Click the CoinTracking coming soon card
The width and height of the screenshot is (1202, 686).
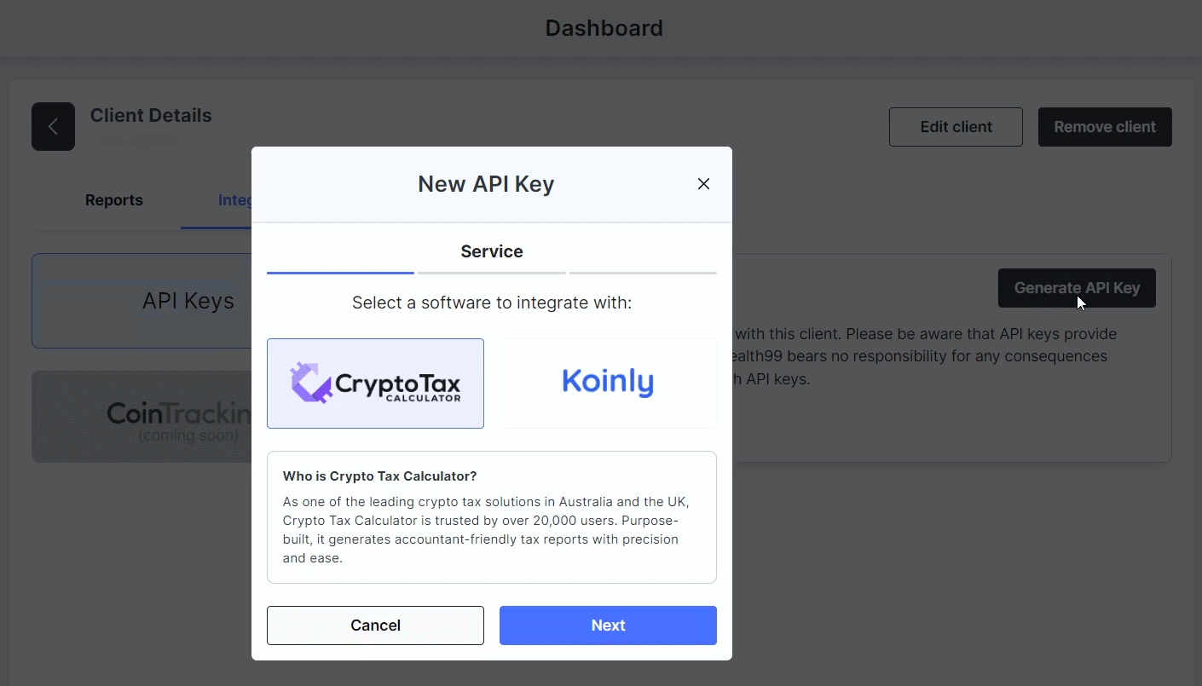pos(142,417)
